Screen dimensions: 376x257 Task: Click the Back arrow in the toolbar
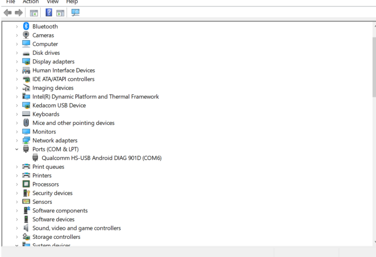tap(8, 13)
